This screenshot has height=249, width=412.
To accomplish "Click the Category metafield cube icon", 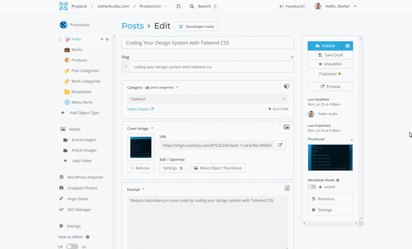I will click(x=287, y=86).
